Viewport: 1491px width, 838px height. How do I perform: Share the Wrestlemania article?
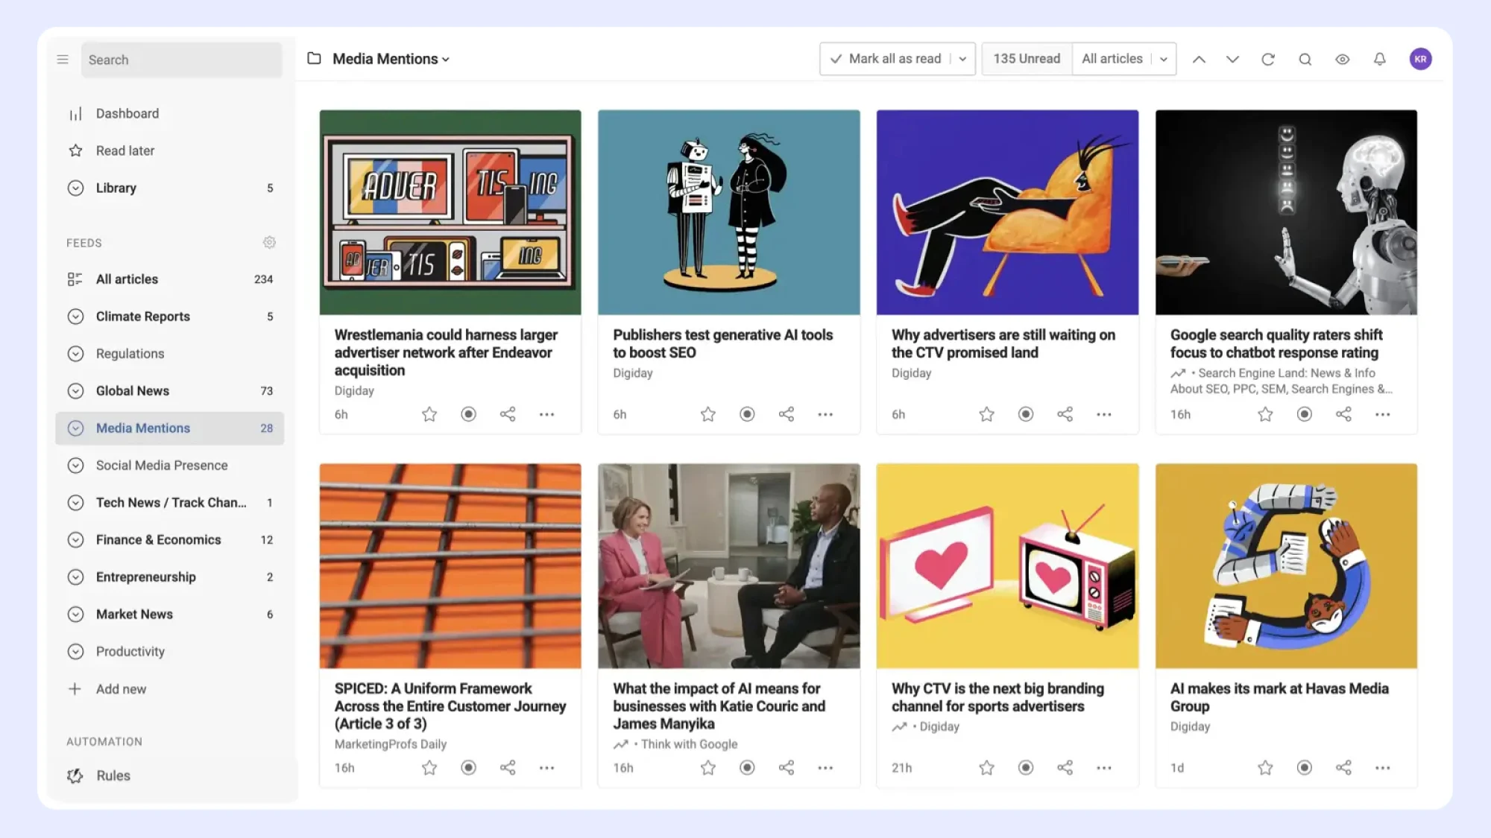(508, 414)
